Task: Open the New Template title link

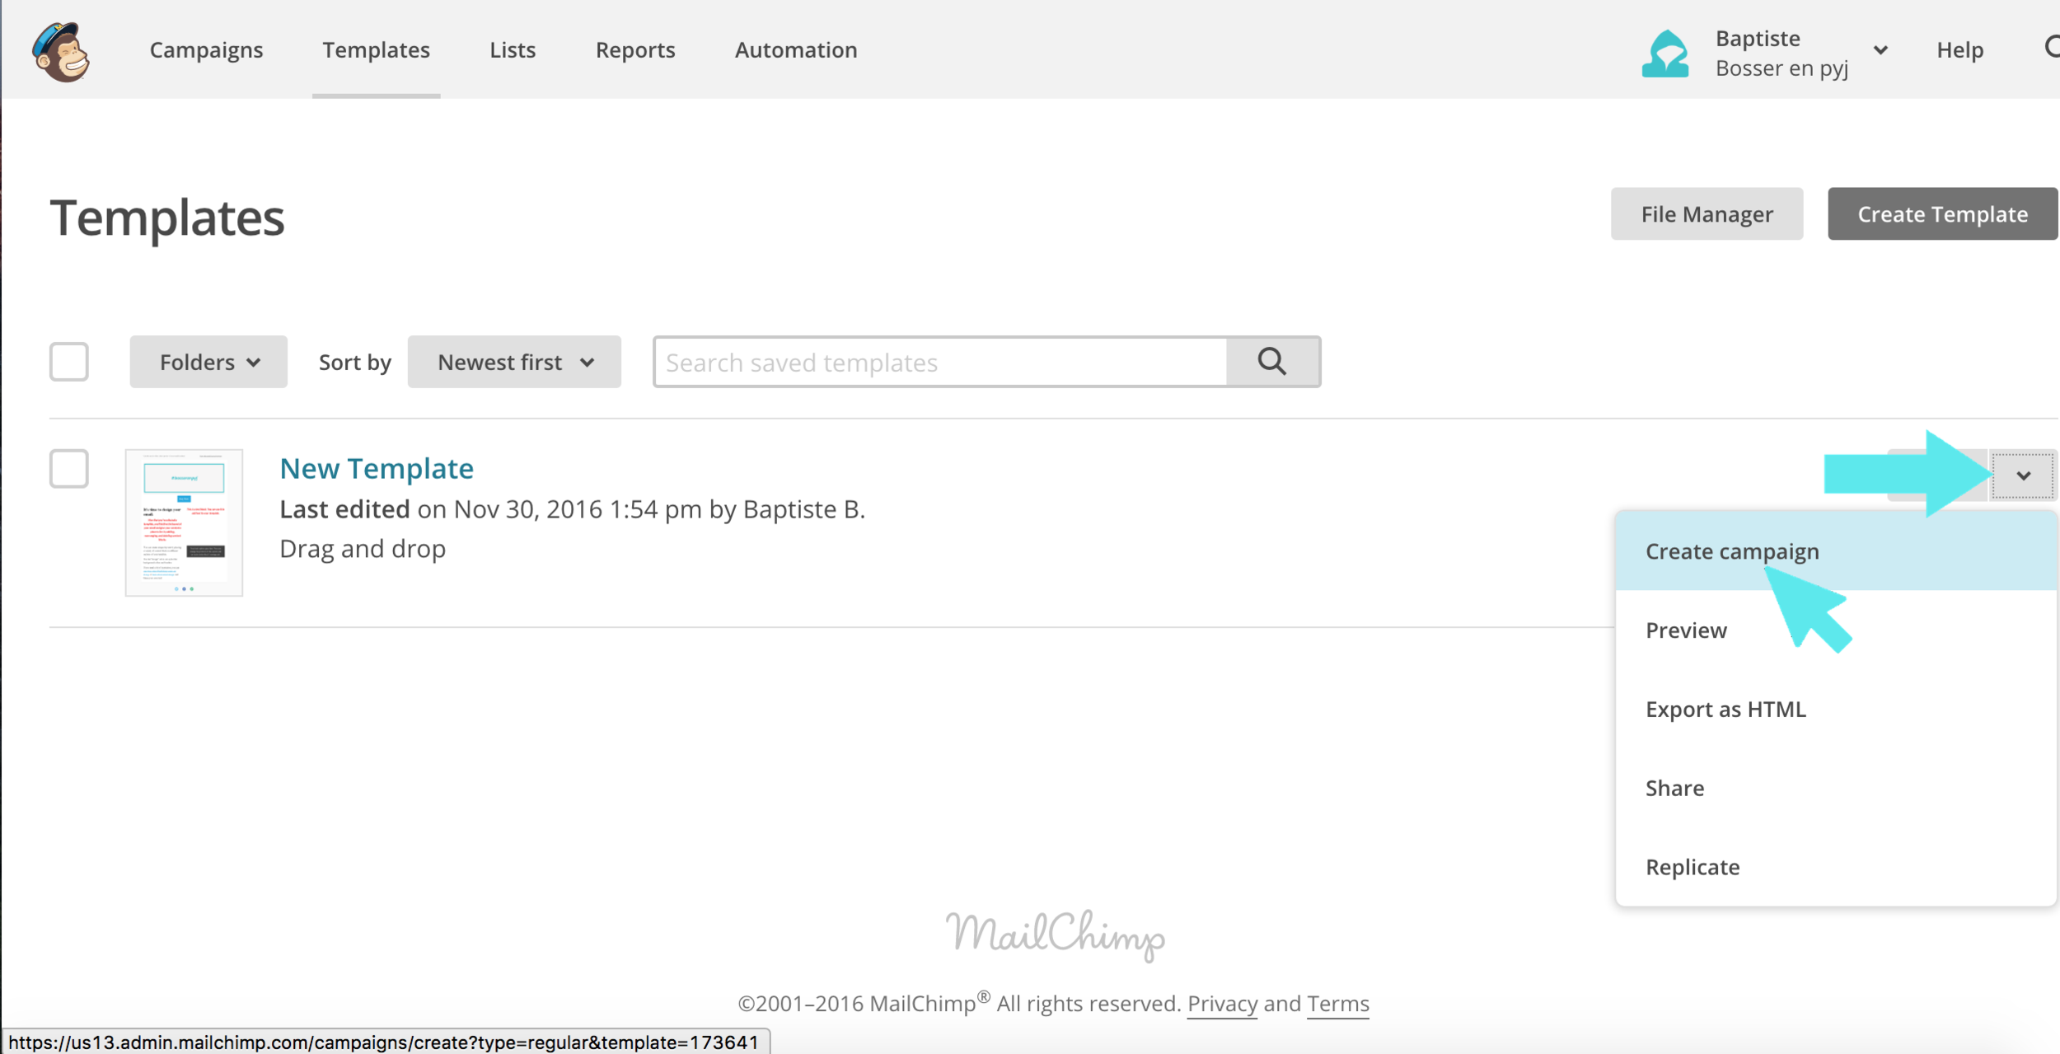Action: (x=377, y=468)
